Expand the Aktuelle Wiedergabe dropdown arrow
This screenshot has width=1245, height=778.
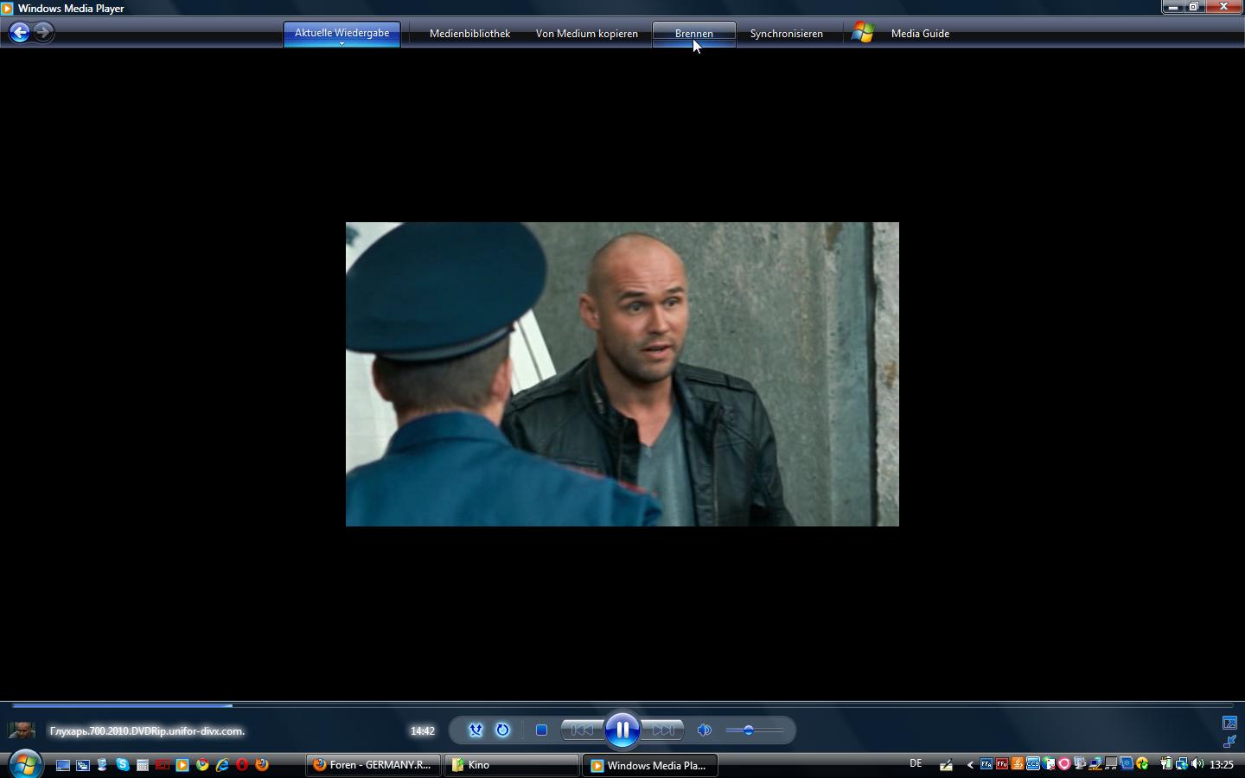342,43
